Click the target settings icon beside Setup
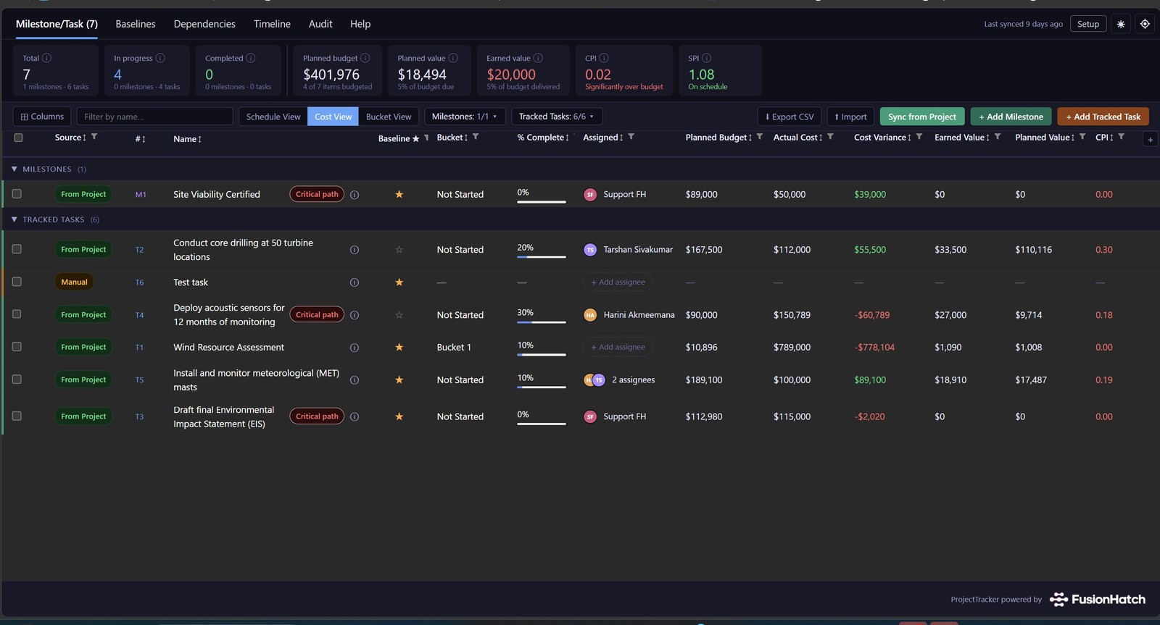1160x625 pixels. pos(1145,24)
